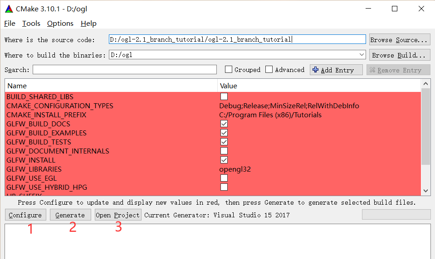The image size is (435, 259).
Task: Uncheck GLFW_BUILD_TESTS checkbox
Action: pos(224,142)
